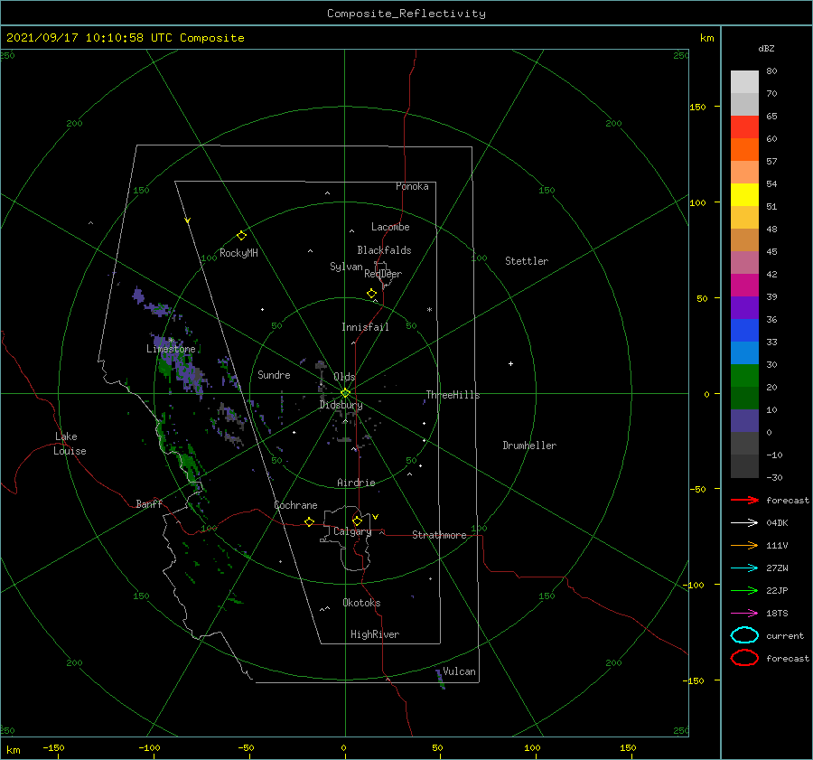Click the white plus marker west of Drumheller
Screen dimensions: 813x760
510,363
